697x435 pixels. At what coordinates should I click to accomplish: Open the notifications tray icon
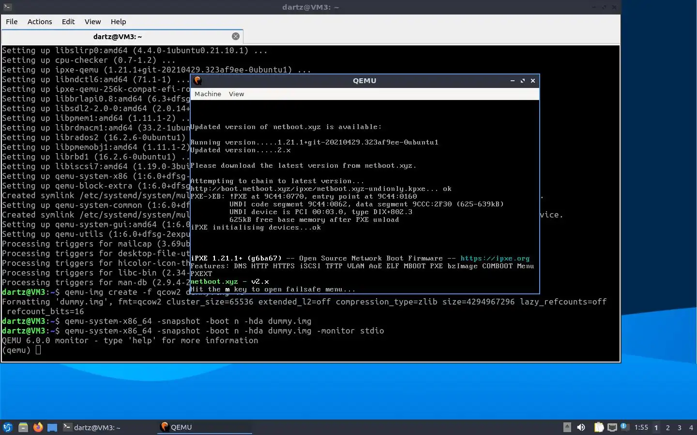click(x=624, y=427)
